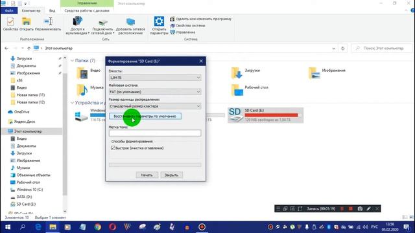Open the File (Файл) ribbon tab

click(9, 10)
